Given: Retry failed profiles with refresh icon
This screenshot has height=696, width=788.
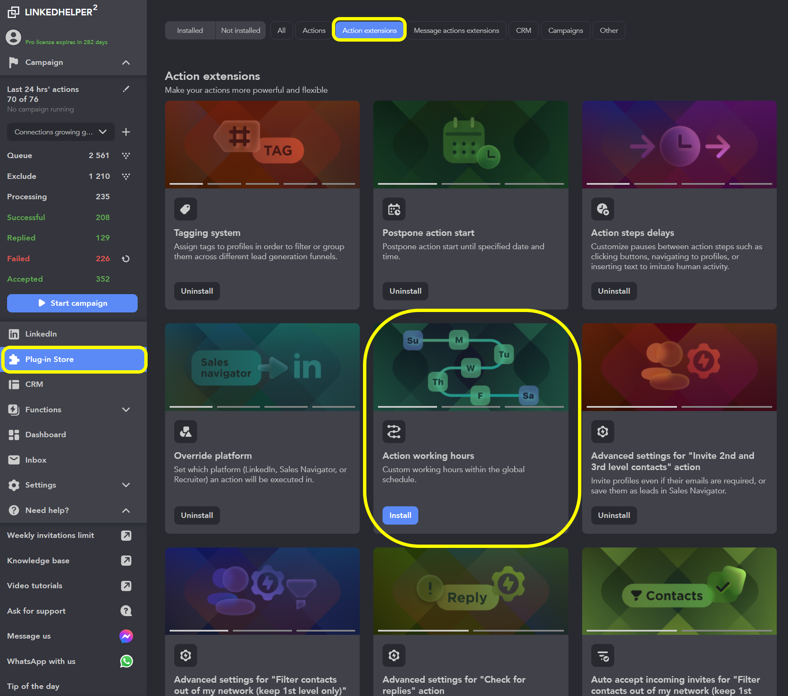Looking at the screenshot, I should pyautogui.click(x=126, y=259).
